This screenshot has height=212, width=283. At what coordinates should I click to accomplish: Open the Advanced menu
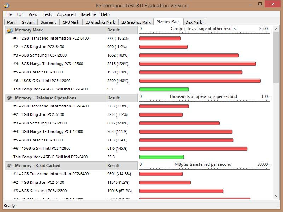(66, 14)
